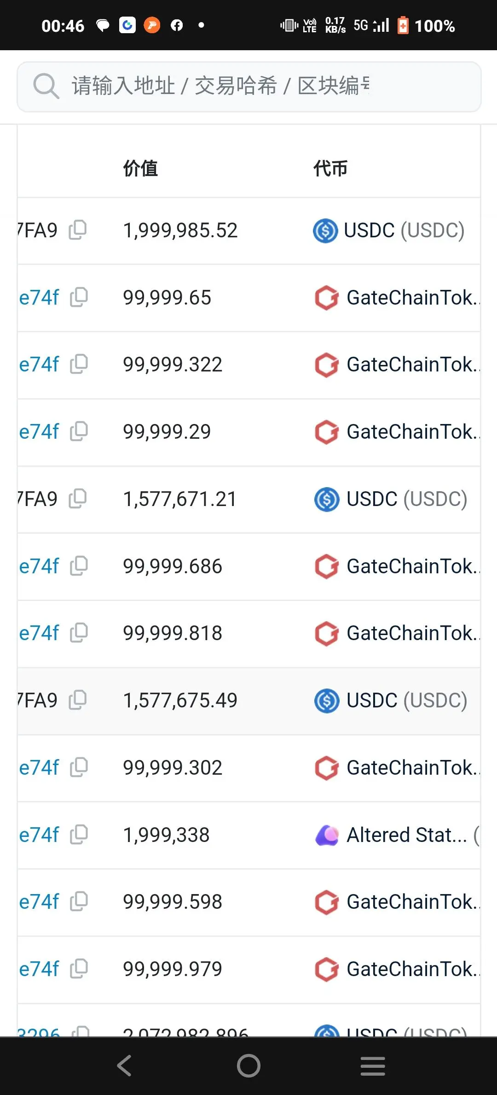Screen dimensions: 497x1095
Task: Open the e74f address link beside 99,999.686
Action: pyautogui.click(x=39, y=566)
